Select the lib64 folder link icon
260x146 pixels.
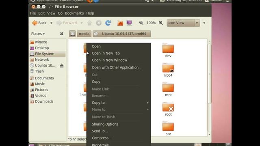pos(168,68)
